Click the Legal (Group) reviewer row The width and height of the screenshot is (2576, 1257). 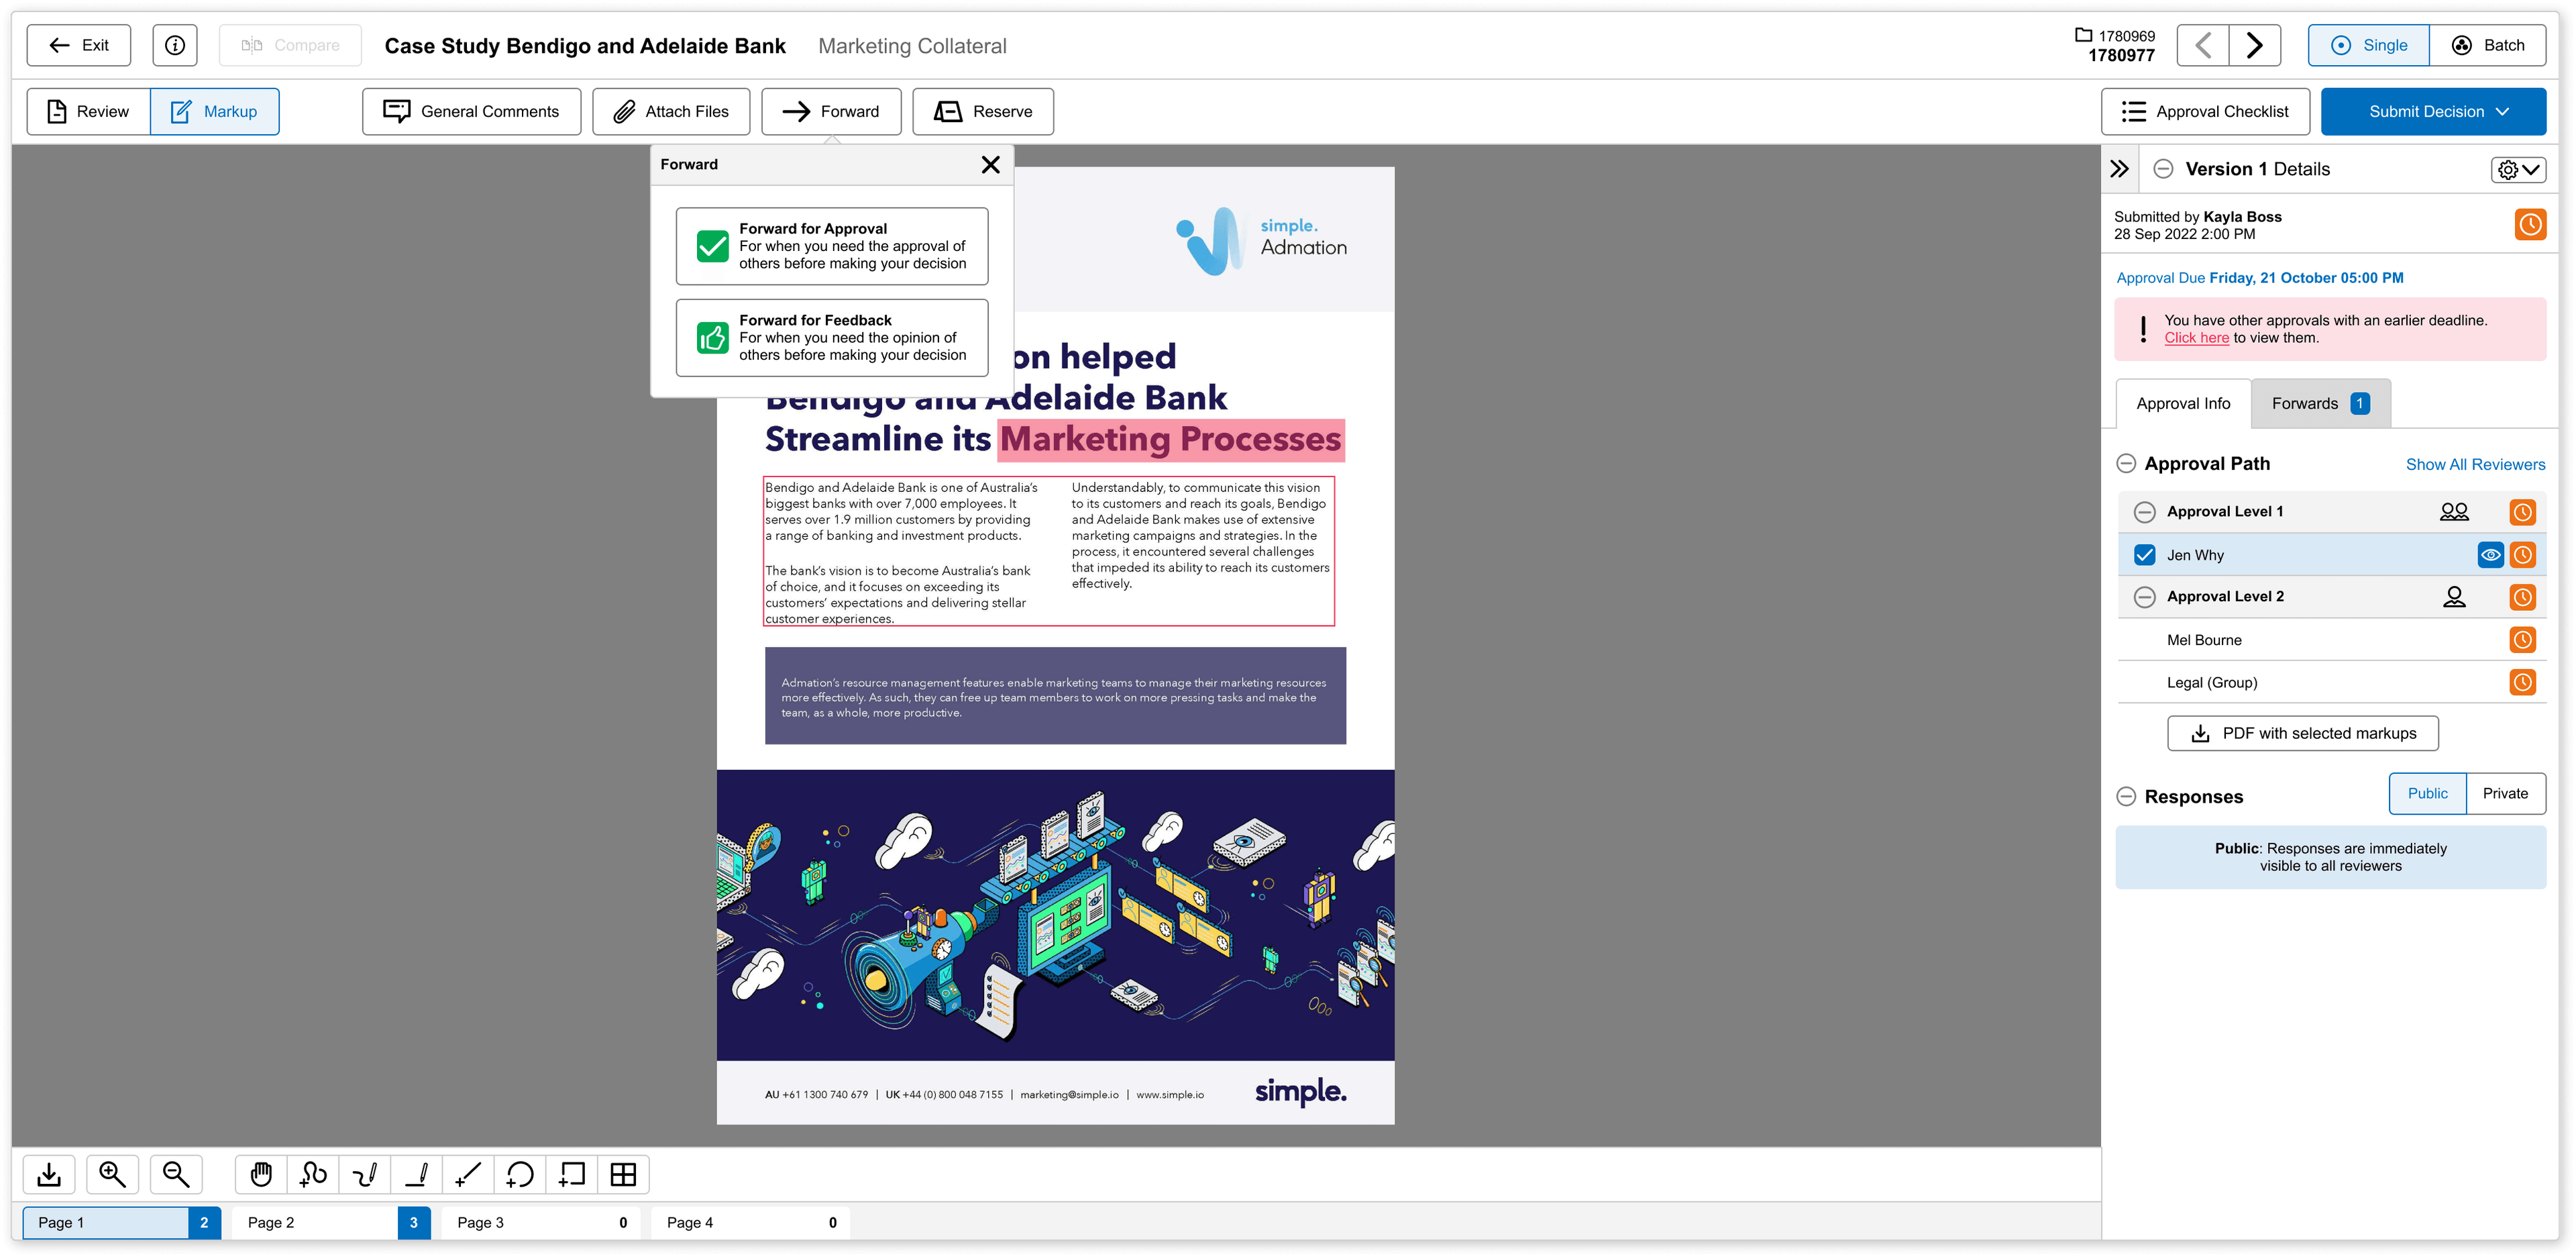[x=2332, y=683]
